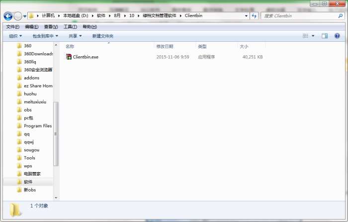Click 10 in the address path
The height and width of the screenshot is (222, 348).
click(x=132, y=16)
